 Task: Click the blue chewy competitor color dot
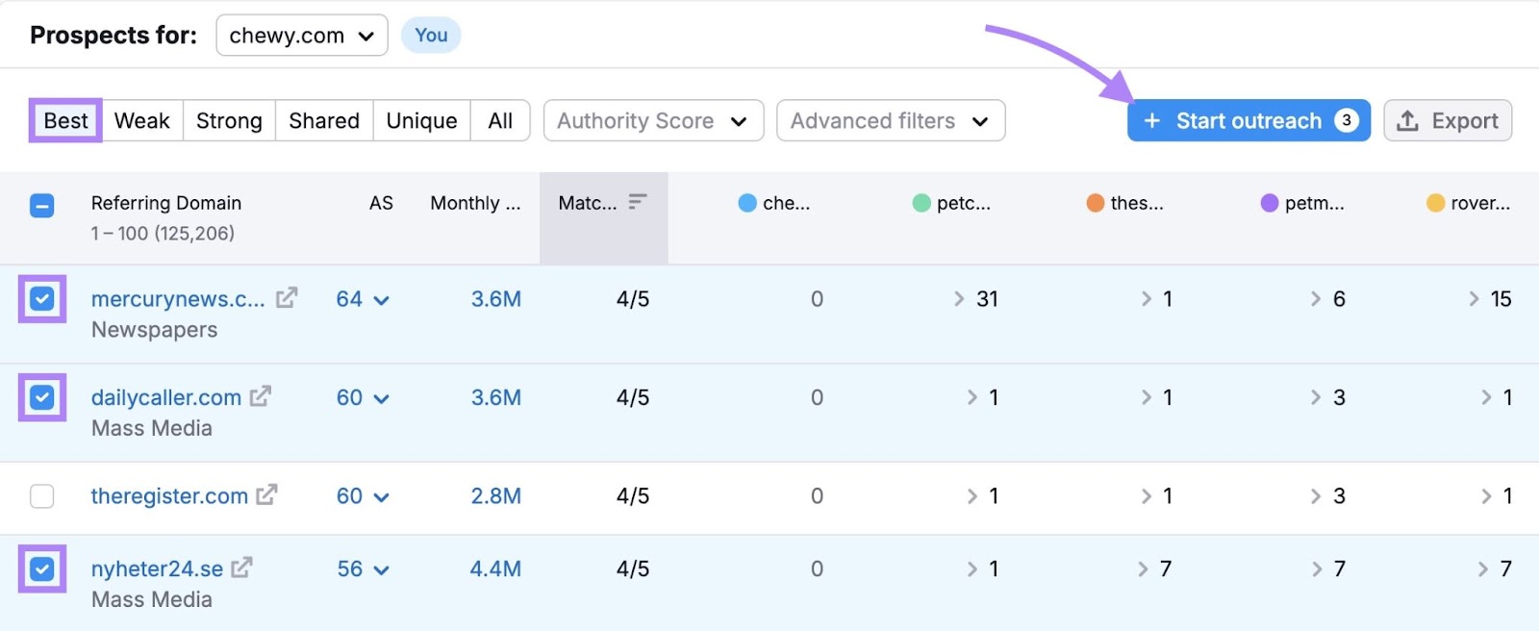747,203
